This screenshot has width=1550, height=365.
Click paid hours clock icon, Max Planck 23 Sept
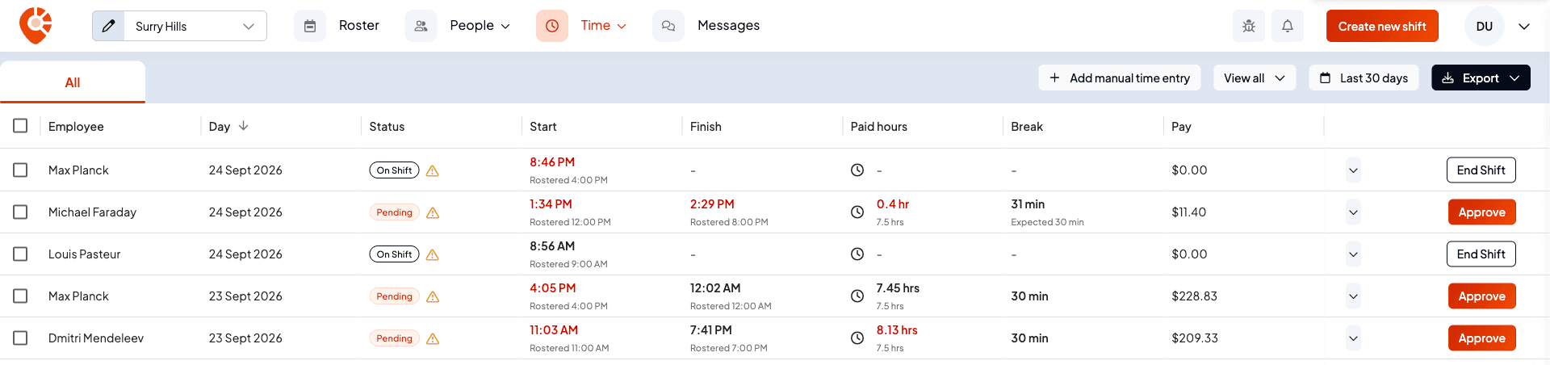click(x=857, y=296)
